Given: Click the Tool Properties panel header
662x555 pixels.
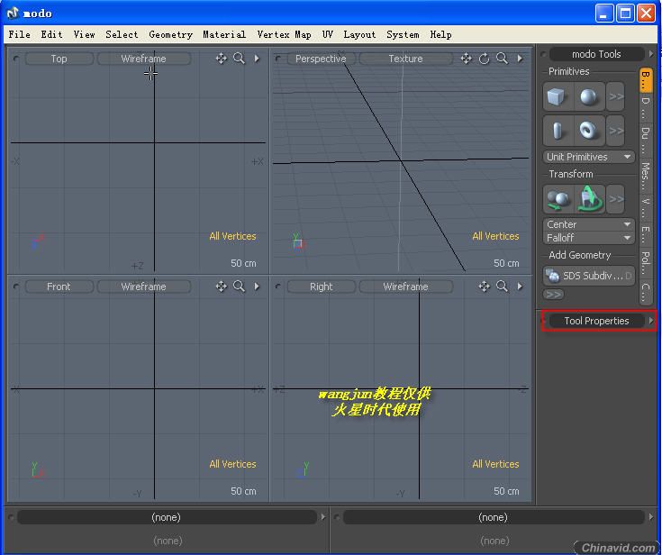Looking at the screenshot, I should [596, 321].
